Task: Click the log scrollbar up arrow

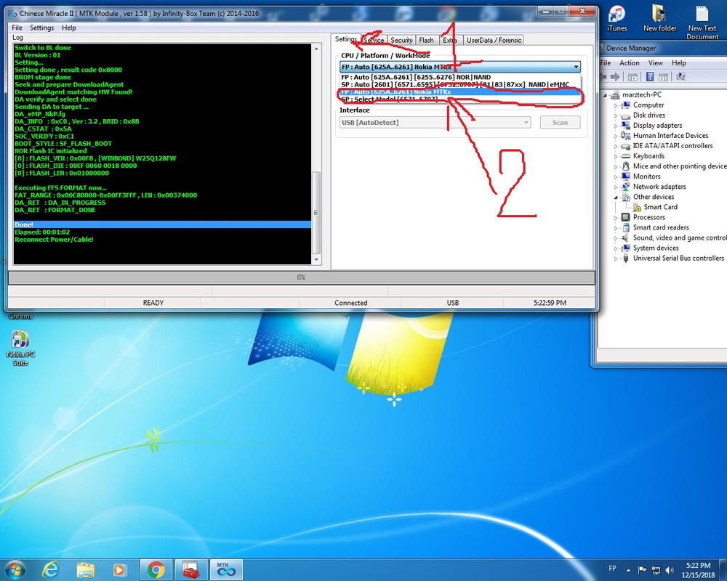Action: click(x=317, y=48)
